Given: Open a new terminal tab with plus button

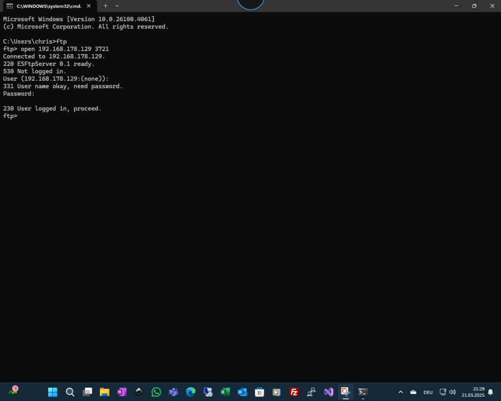Looking at the screenshot, I should coord(106,6).
